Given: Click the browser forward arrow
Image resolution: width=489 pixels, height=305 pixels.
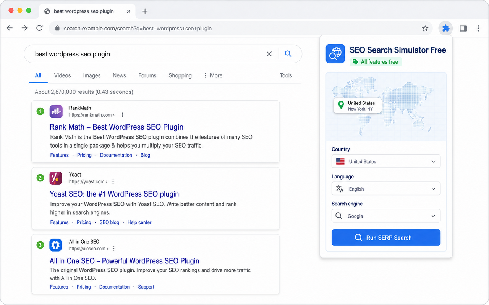Looking at the screenshot, I should [24, 28].
